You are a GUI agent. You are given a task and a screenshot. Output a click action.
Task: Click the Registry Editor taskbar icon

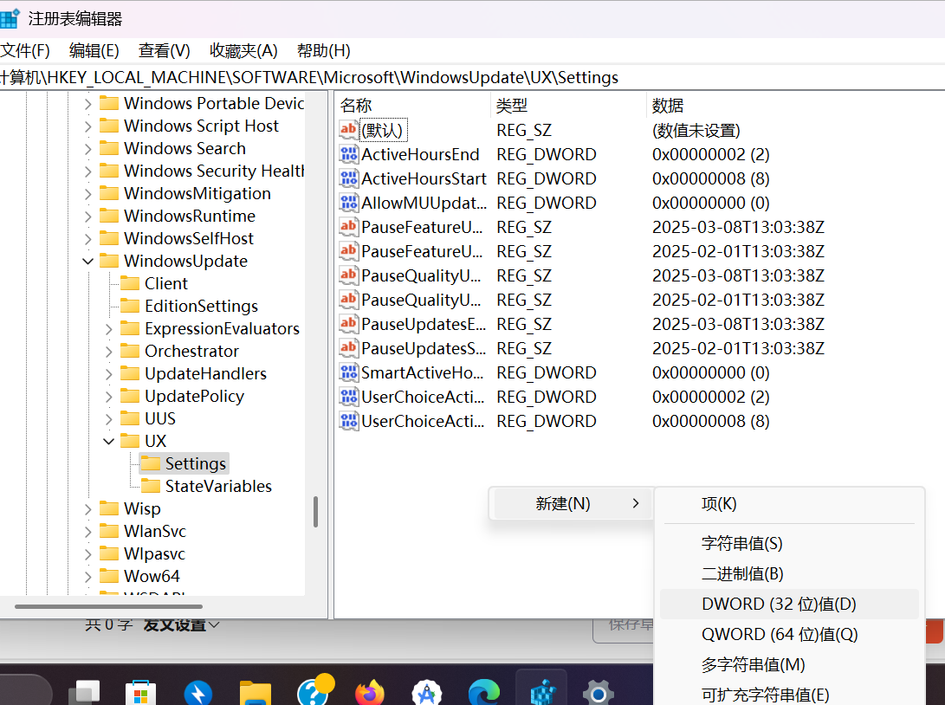tap(541, 692)
